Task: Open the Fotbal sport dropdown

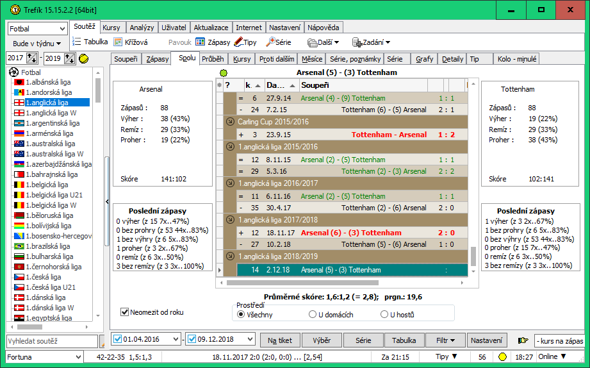Action: [63, 29]
